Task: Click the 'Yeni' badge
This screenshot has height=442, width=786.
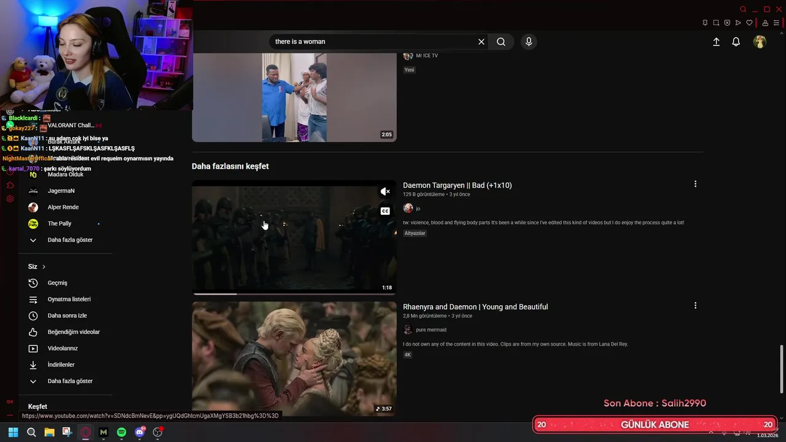Action: (x=410, y=70)
